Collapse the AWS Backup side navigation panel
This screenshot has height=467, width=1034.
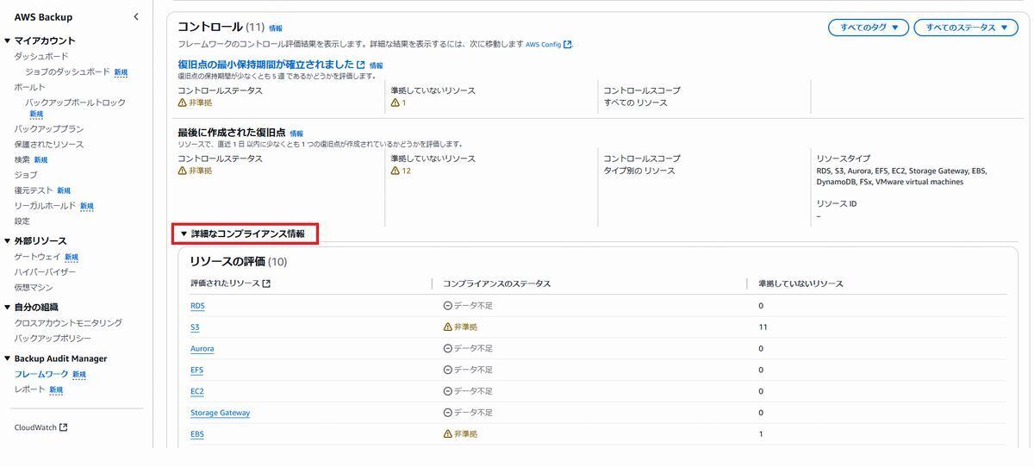[136, 16]
